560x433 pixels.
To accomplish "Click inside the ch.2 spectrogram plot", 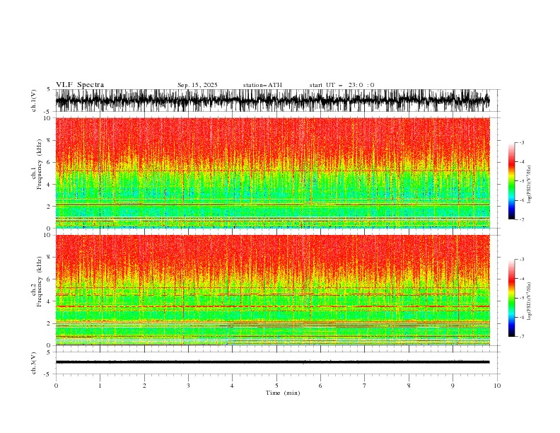I will pos(272,290).
